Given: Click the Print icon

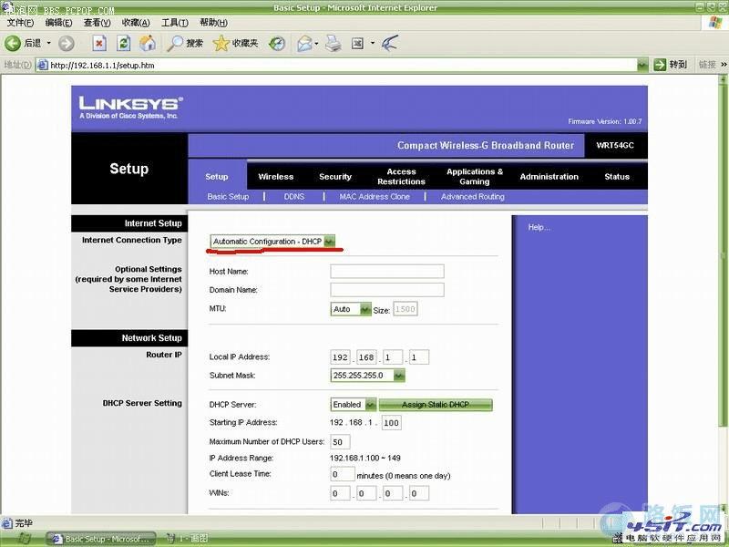Looking at the screenshot, I should coord(333,43).
